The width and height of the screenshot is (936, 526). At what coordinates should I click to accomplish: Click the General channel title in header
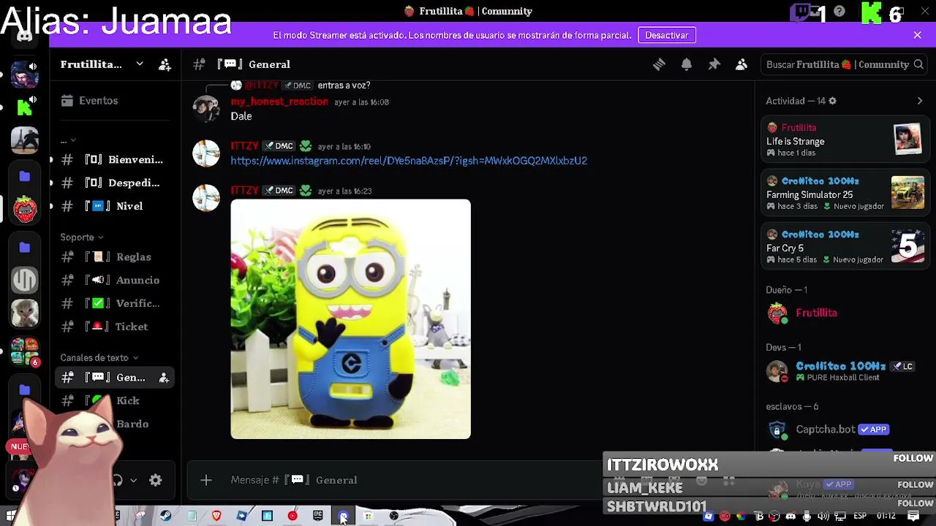click(x=269, y=64)
